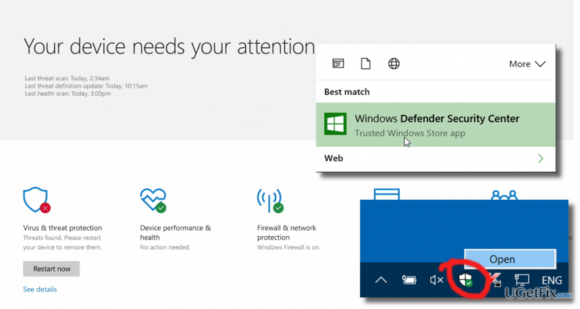Expand the More dropdown in search panel

(527, 64)
